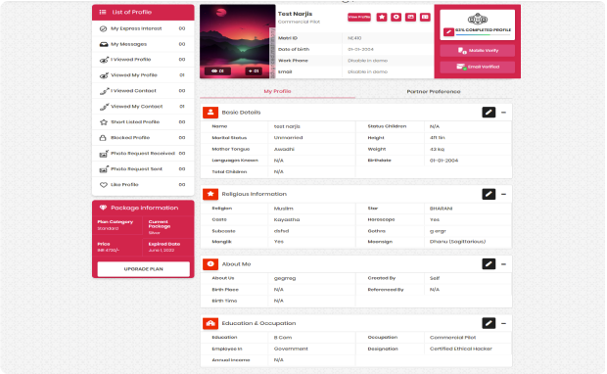The image size is (607, 374).
Task: Open My Express Interest in sidebar
Action: point(143,28)
